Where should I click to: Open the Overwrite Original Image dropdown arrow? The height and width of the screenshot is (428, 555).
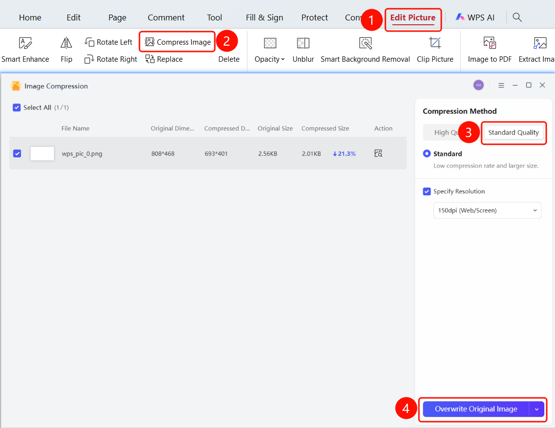coord(537,409)
